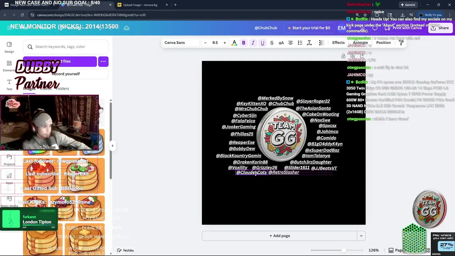The width and height of the screenshot is (455, 256).
Task: Close the Upload Image – remove.bg tab
Action: 166,5
